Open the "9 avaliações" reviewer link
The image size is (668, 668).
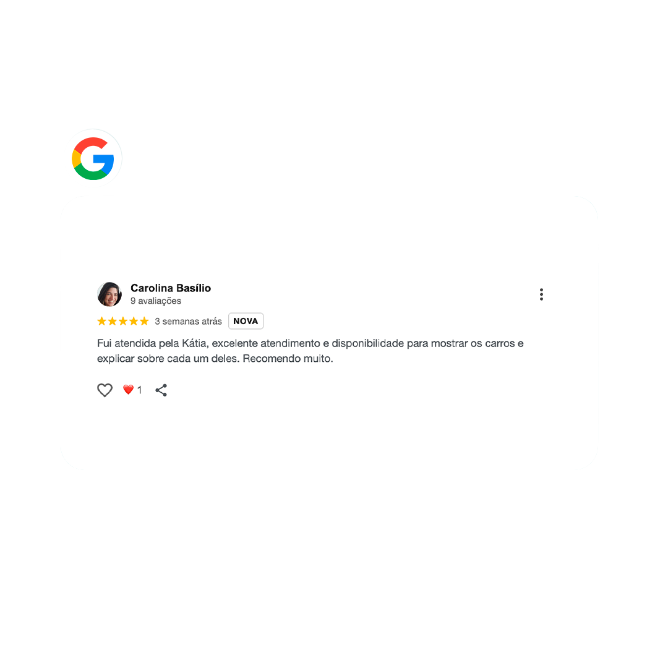[x=155, y=301]
